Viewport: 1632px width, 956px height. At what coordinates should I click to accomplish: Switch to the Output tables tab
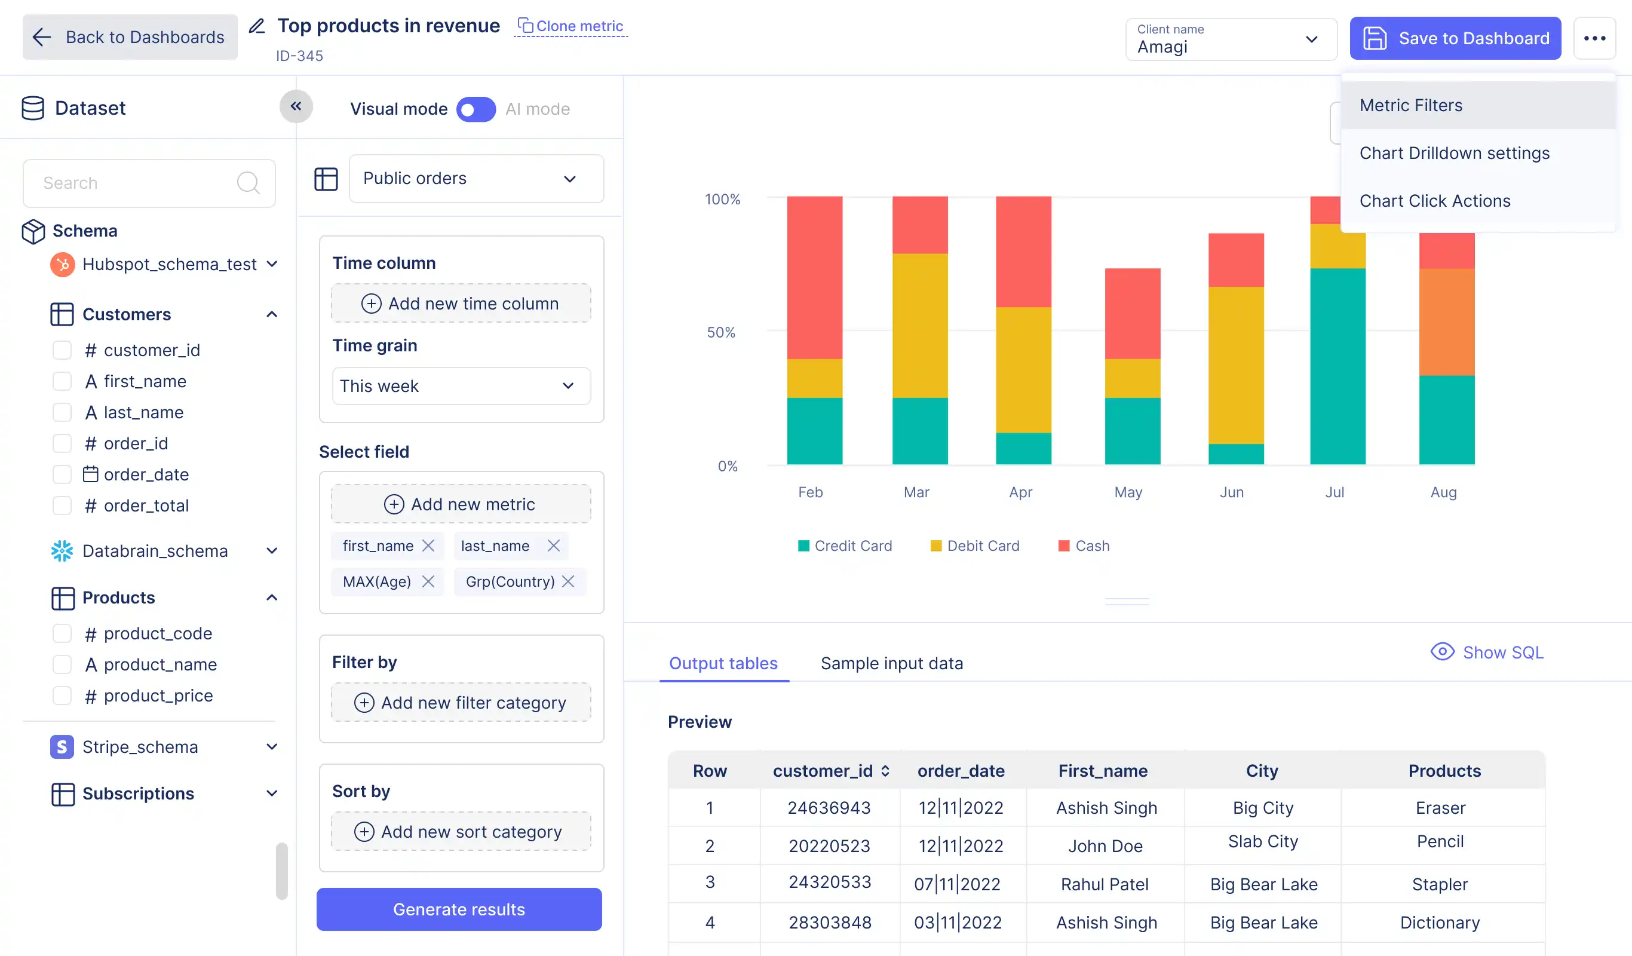723,663
